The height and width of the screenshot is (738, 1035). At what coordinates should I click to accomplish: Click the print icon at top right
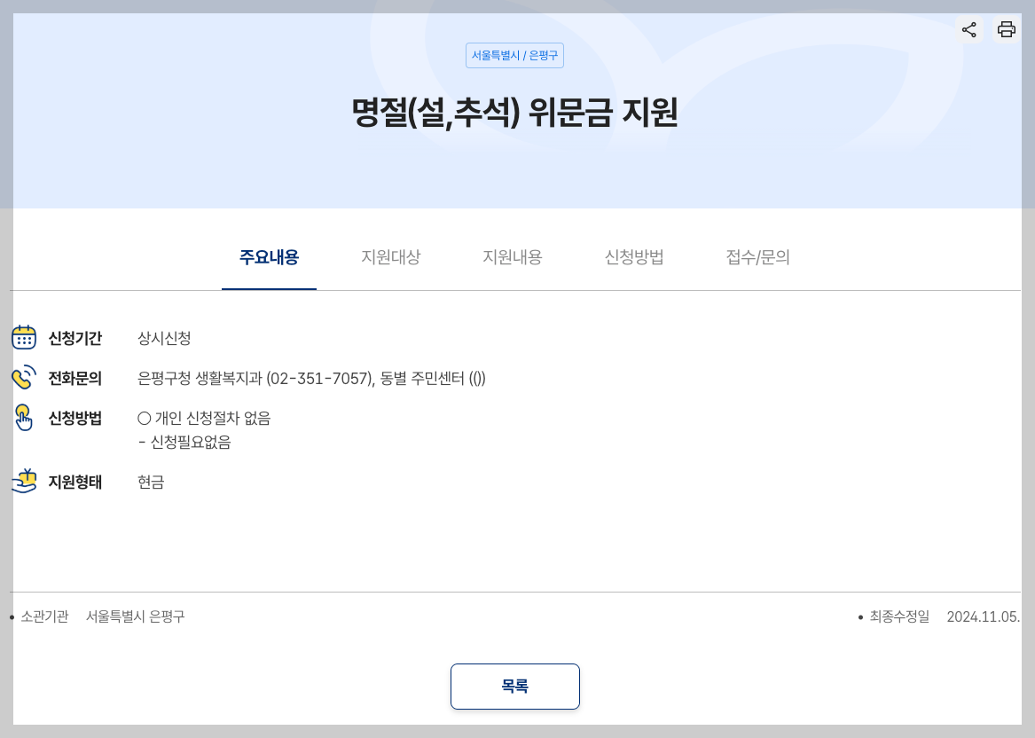coord(1006,29)
